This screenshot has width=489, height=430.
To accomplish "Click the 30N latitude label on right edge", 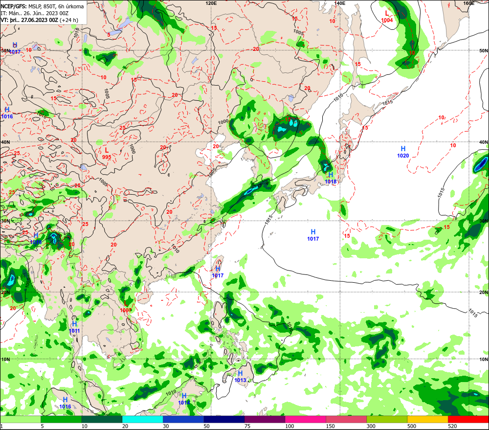I will (x=484, y=221).
